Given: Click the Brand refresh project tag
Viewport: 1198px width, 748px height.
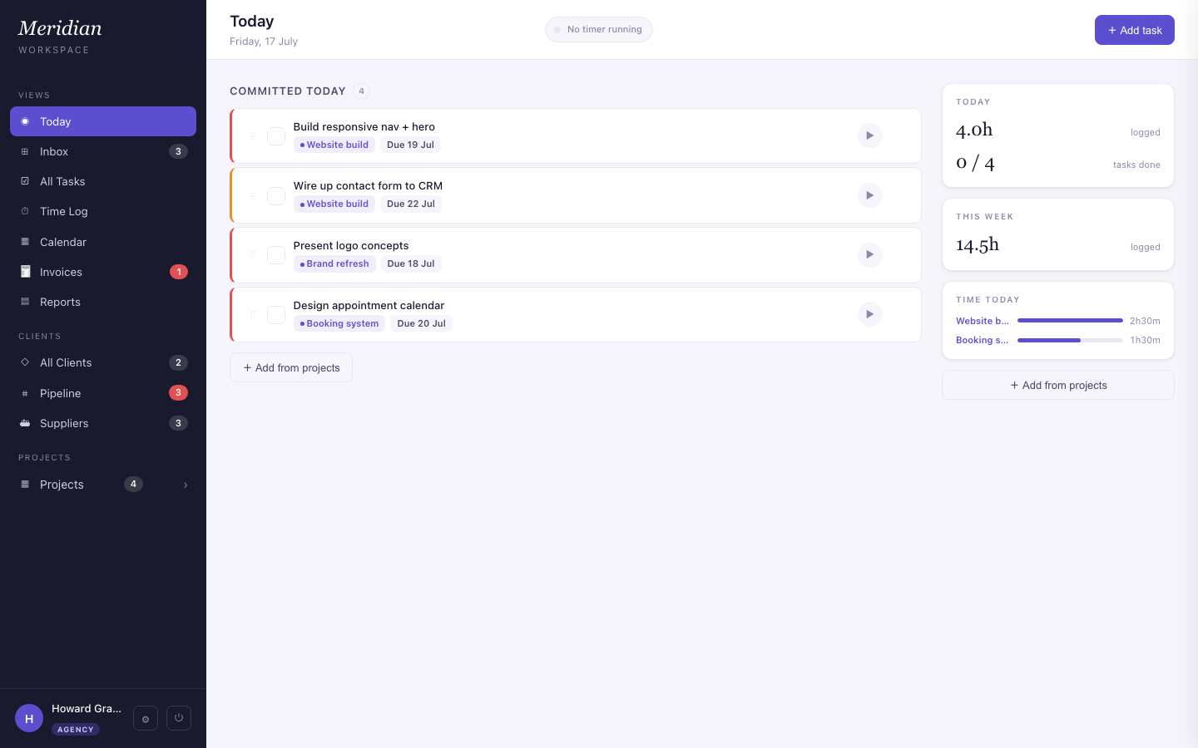Looking at the screenshot, I should coord(334,263).
